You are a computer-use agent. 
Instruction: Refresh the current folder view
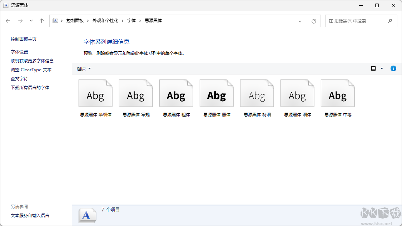pos(314,21)
